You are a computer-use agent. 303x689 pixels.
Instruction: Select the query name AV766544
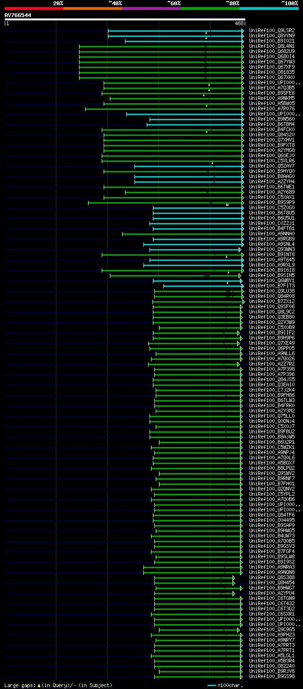pyautogui.click(x=18, y=15)
